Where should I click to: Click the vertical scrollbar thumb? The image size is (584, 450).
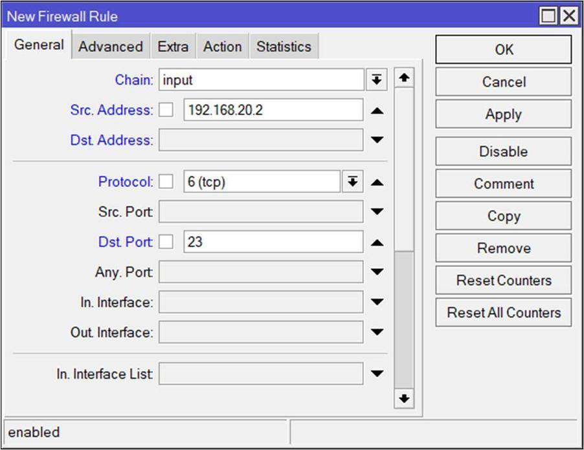coord(403,168)
